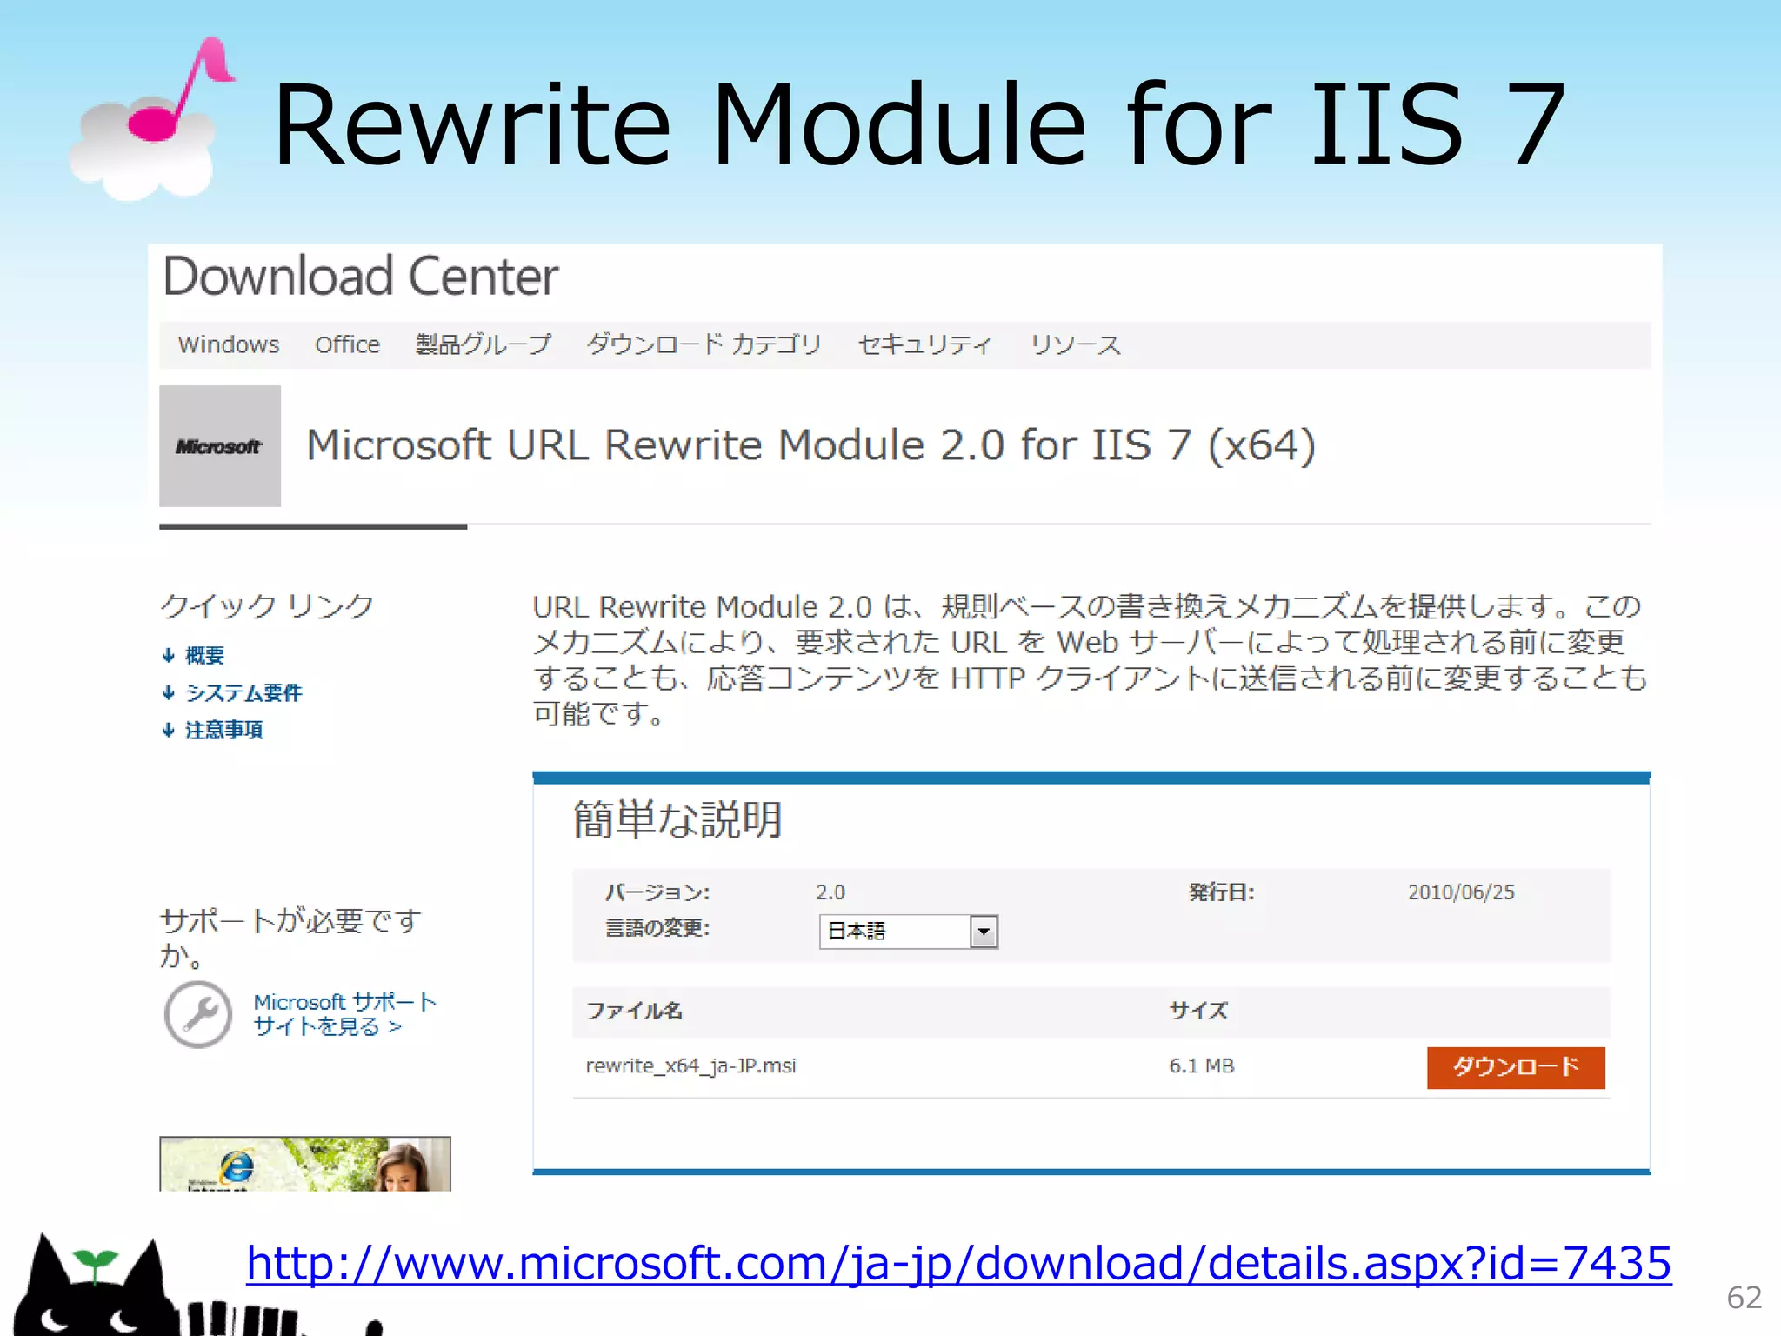
Task: Click the Microsoft URL Rewrite Module 2.0 title
Action: tap(810, 445)
